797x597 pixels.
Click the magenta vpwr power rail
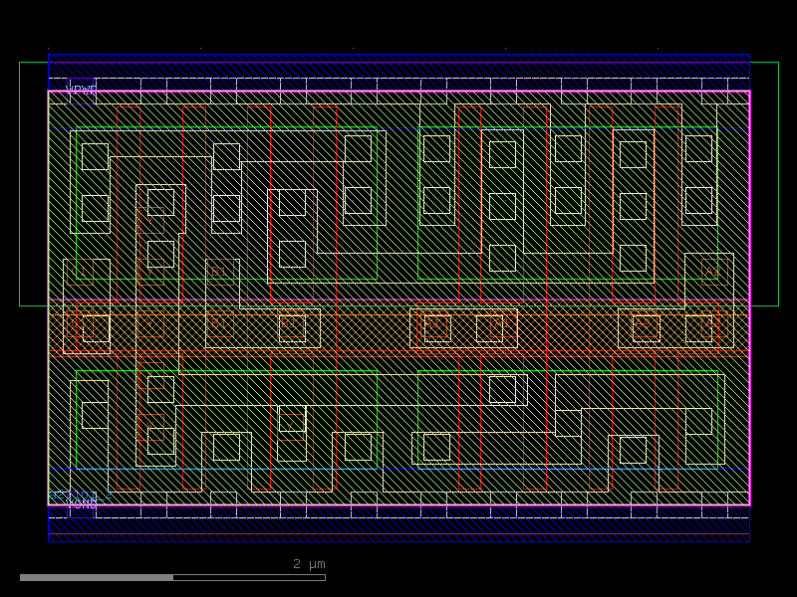pyautogui.click(x=398, y=91)
